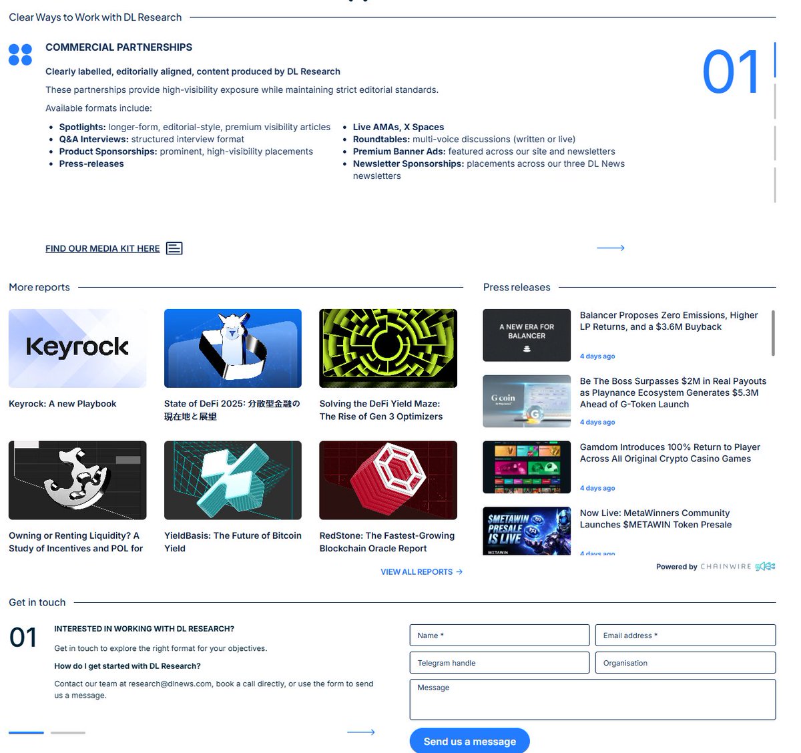Open the RedStone oracle report thumbnail
801x753 pixels.
click(388, 480)
